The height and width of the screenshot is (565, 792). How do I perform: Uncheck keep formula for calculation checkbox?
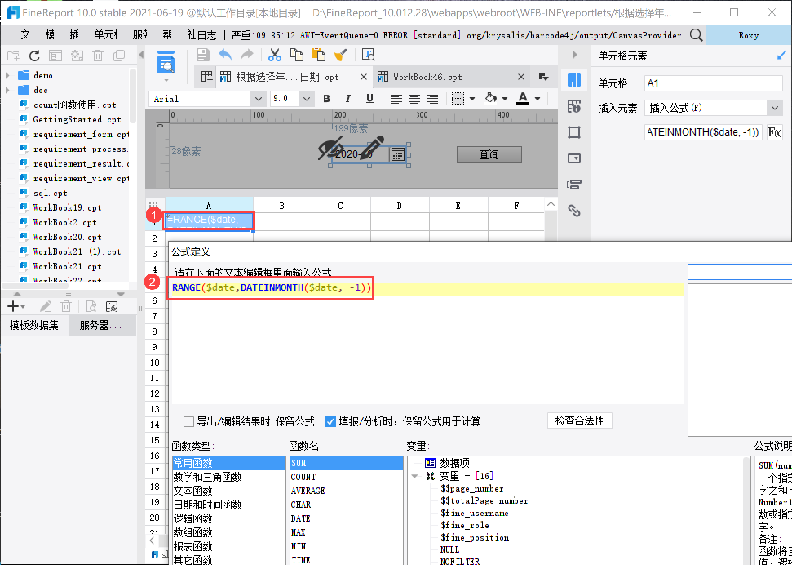pos(331,421)
